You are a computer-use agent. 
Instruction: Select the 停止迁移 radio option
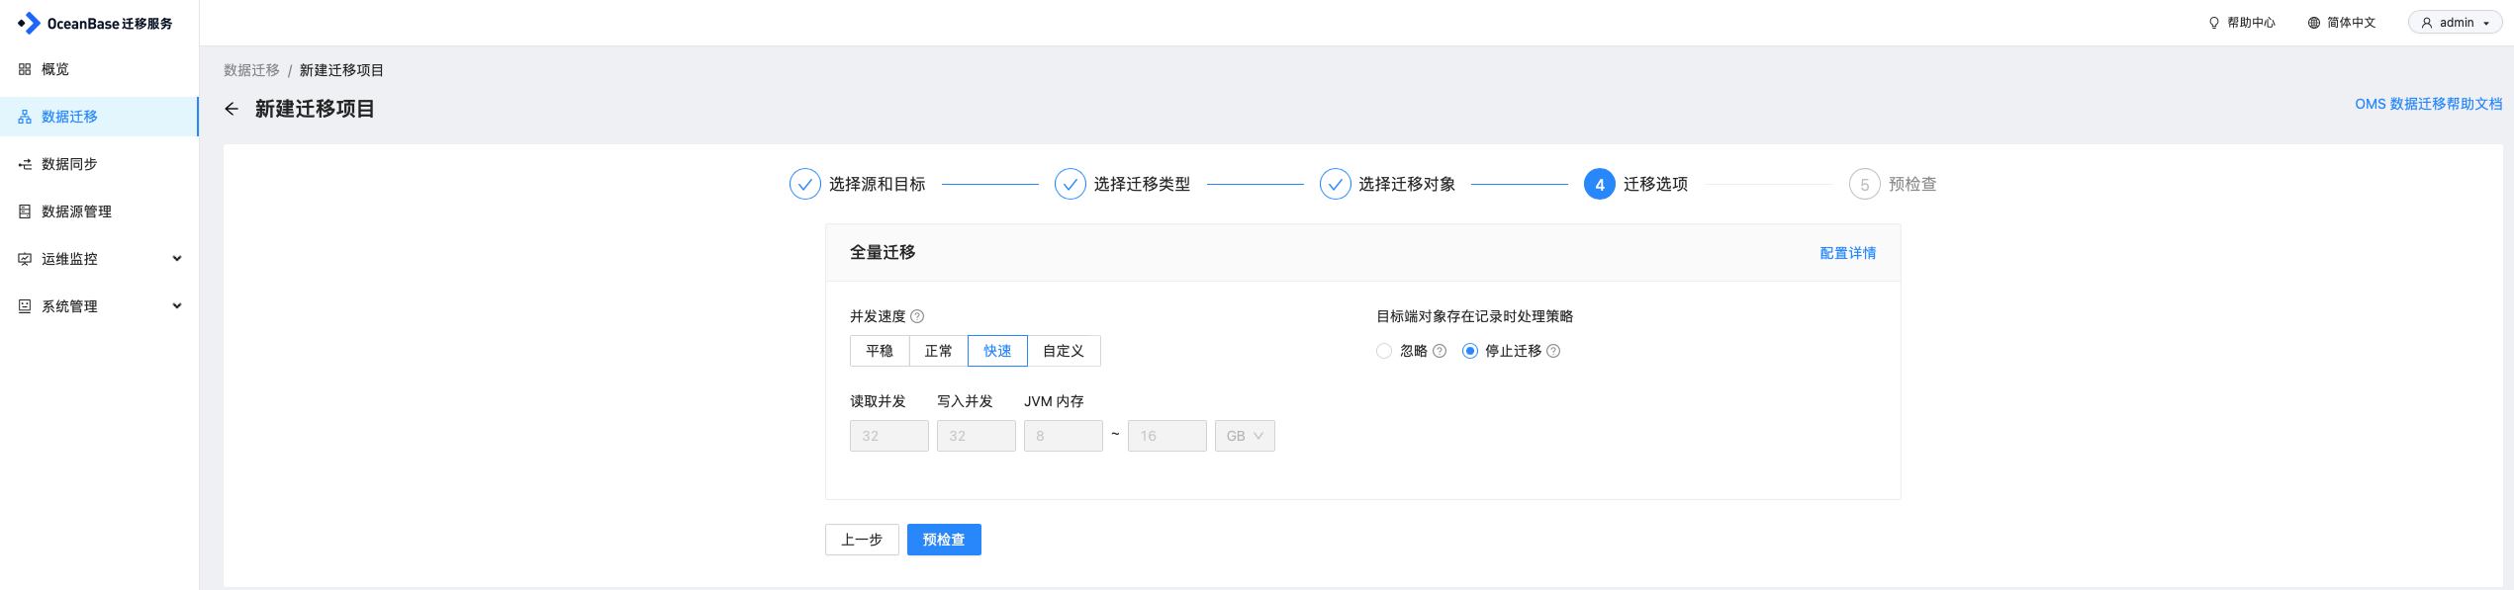tap(1470, 351)
